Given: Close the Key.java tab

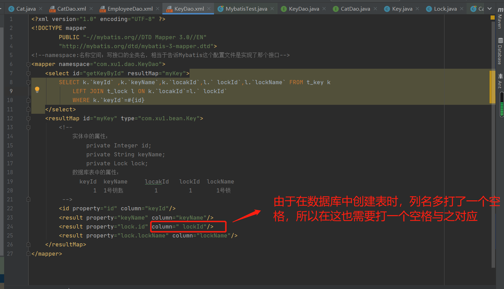Looking at the screenshot, I should [x=417, y=9].
